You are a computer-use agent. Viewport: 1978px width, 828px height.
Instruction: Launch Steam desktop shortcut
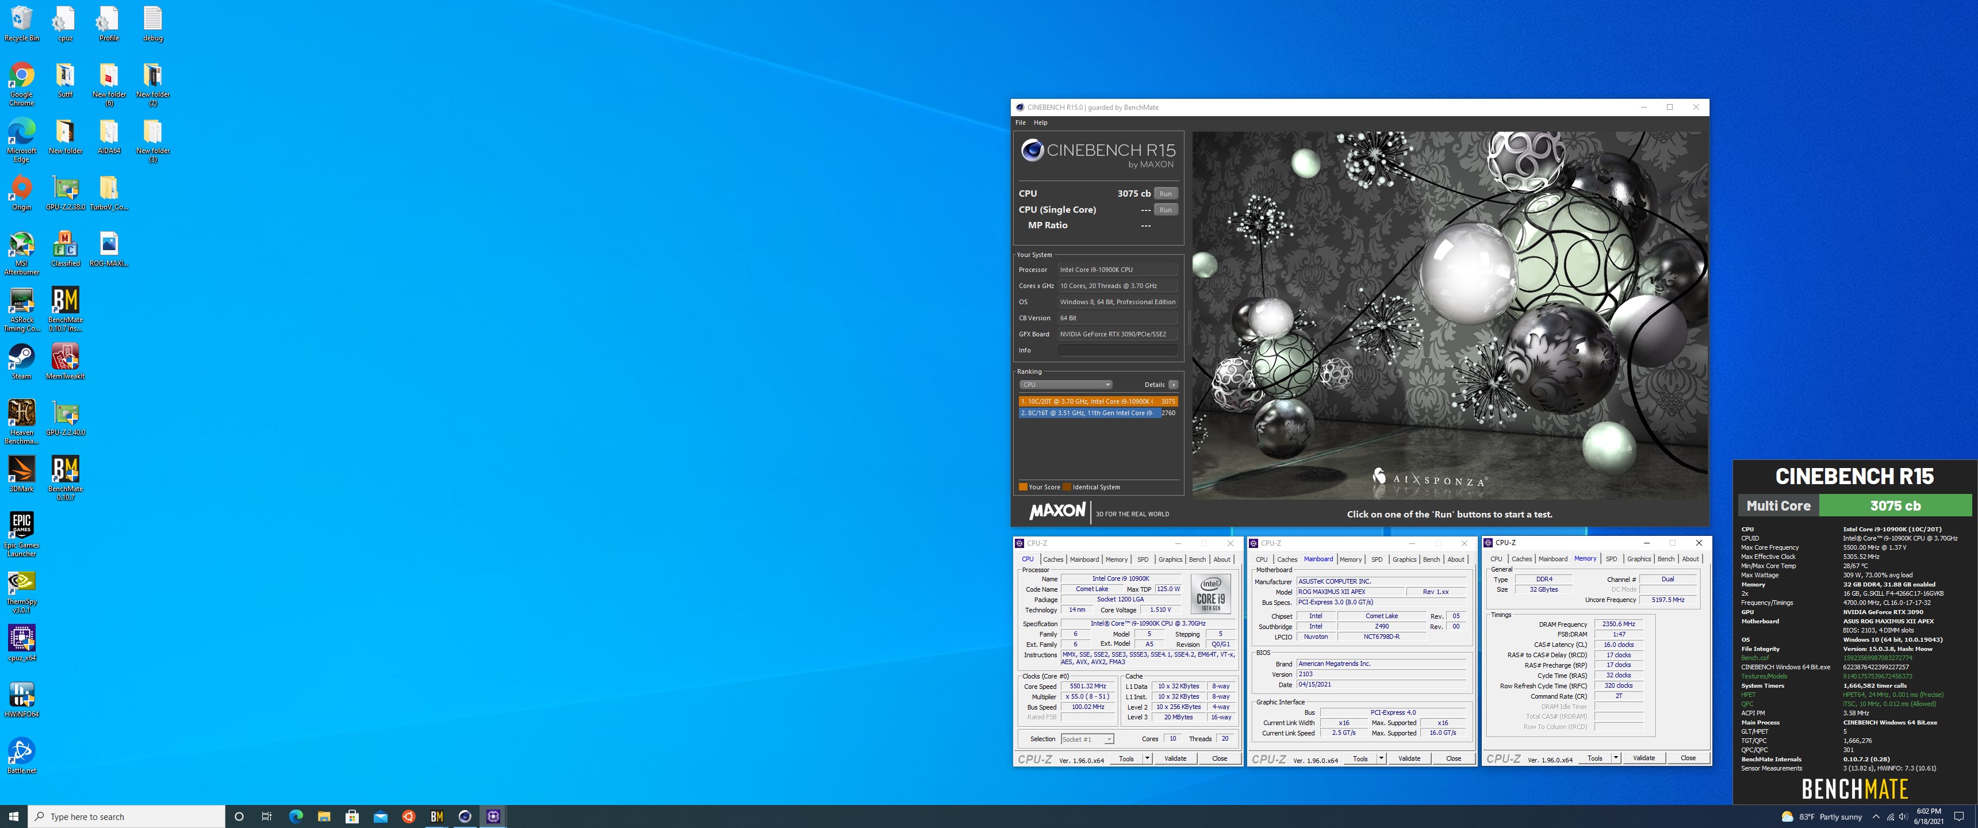point(21,362)
